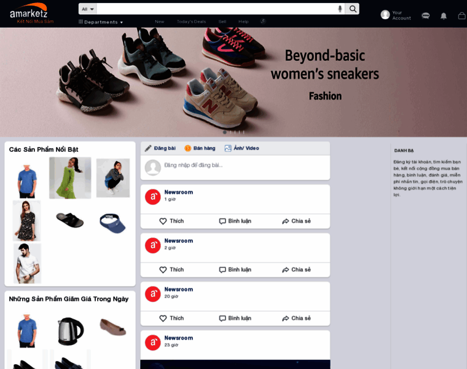Open the Today's Deals menu item
Image resolution: width=467 pixels, height=369 pixels.
[x=191, y=22]
